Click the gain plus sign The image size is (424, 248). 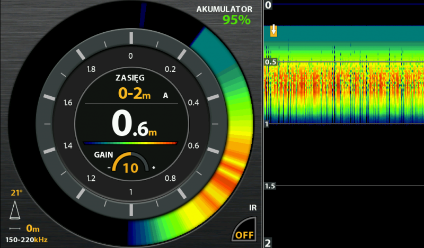(154, 168)
